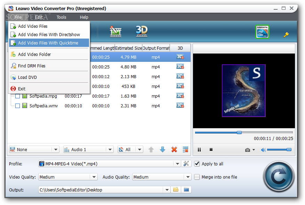Click the volume slider handle
Image resolution: width=305 pixels, height=205 pixels.
pyautogui.click(x=289, y=150)
